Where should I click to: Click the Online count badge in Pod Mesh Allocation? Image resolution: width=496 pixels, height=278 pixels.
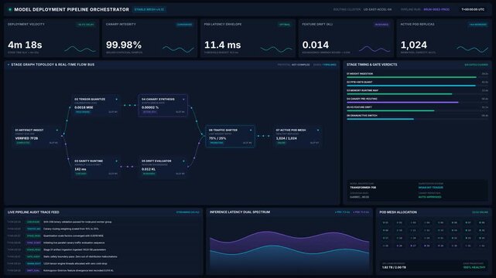[x=481, y=212]
